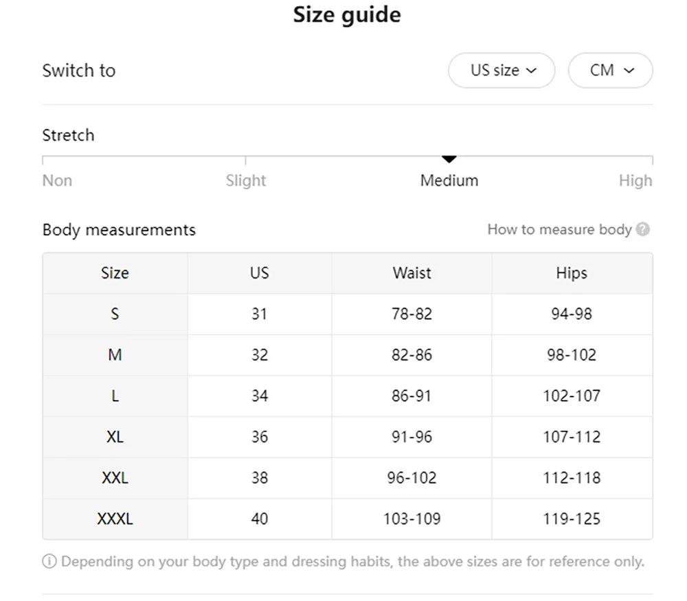Image resolution: width=687 pixels, height=601 pixels.
Task: Select the Medium stretch label
Action: [x=449, y=180]
